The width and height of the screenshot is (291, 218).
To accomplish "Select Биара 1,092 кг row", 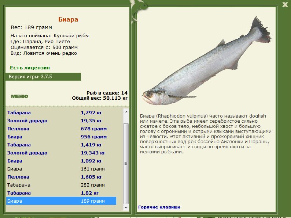I will point(61,161).
